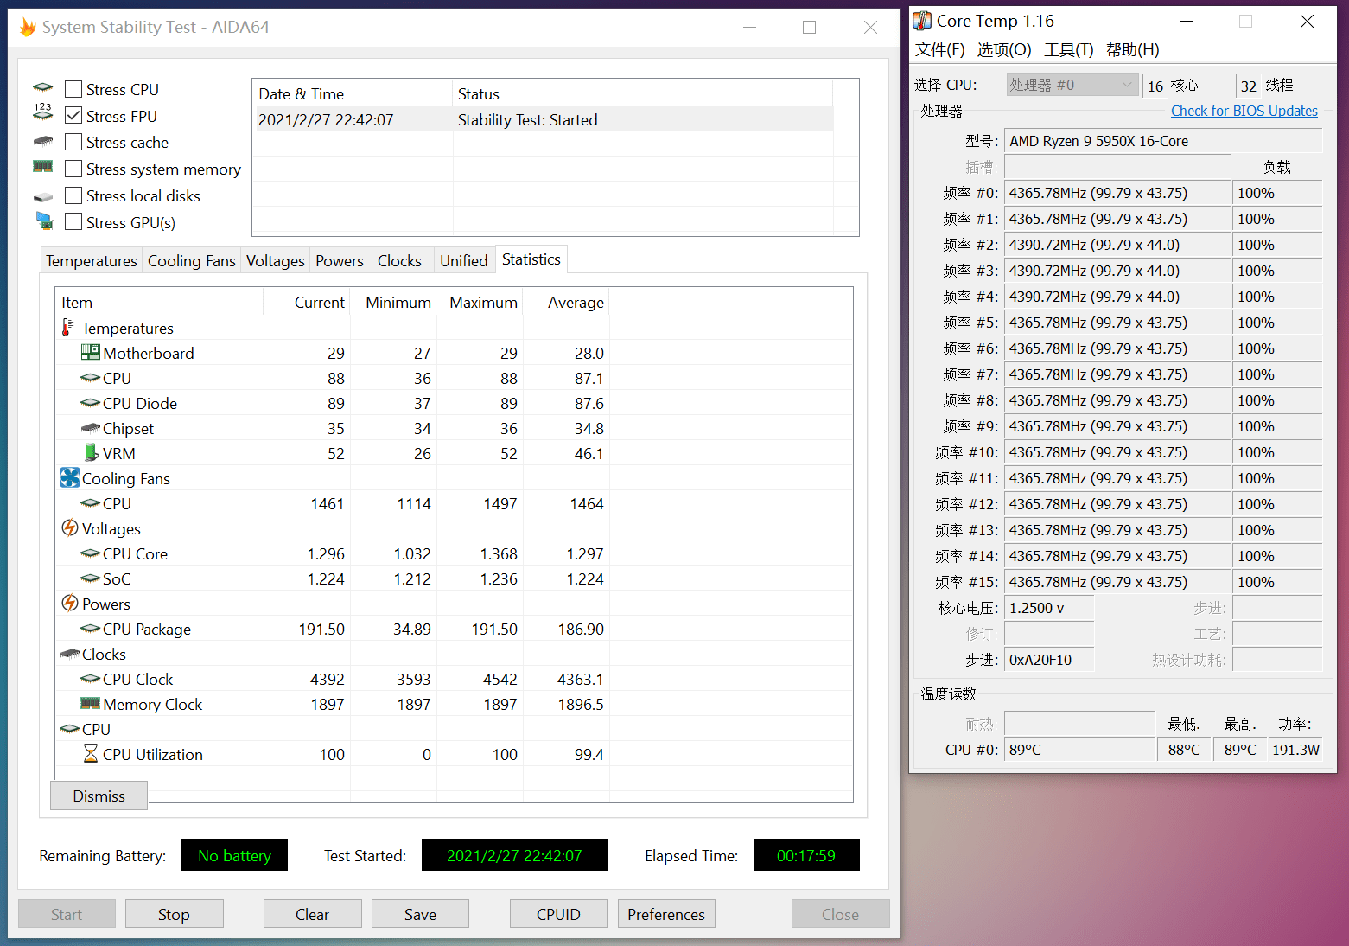Click the Status column header in log
The width and height of the screenshot is (1349, 946).
[x=643, y=93]
